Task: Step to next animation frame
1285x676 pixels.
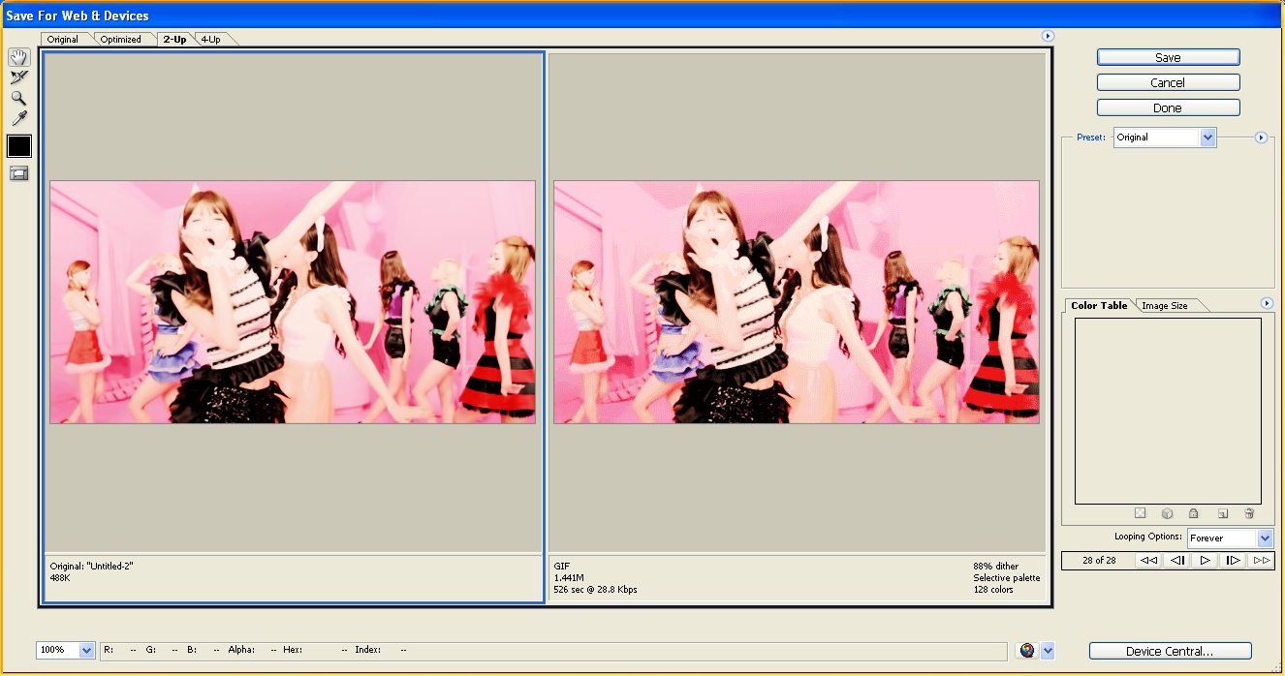Action: click(1233, 560)
